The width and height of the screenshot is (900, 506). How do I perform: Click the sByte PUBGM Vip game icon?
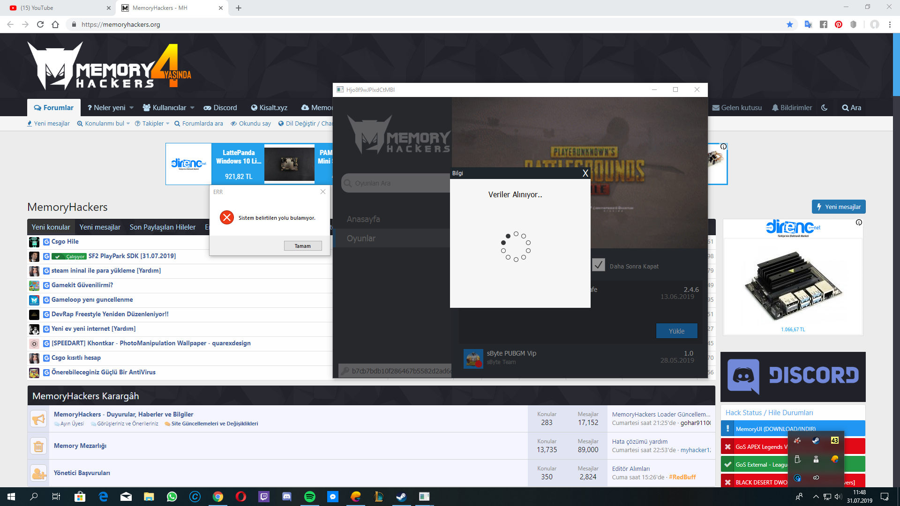point(473,358)
